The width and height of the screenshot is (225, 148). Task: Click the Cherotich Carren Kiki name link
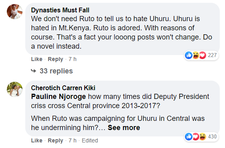63,88
